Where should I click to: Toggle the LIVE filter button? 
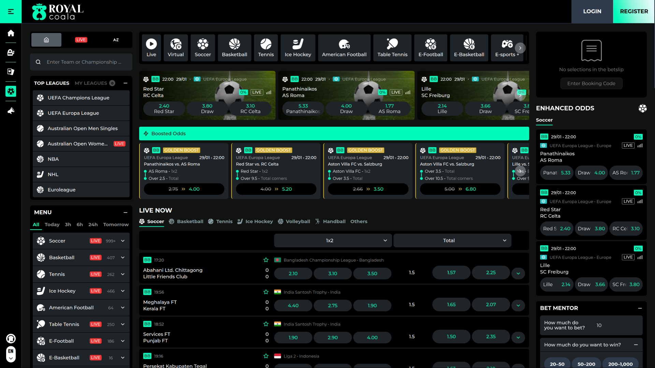(81, 40)
